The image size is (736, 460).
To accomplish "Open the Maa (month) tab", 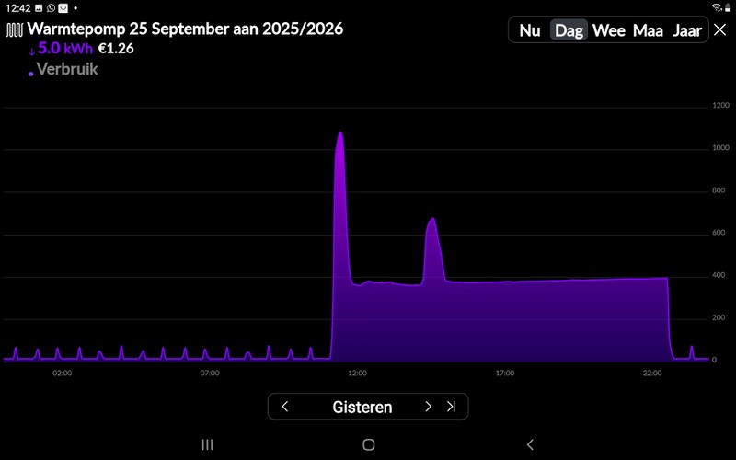I will (648, 30).
